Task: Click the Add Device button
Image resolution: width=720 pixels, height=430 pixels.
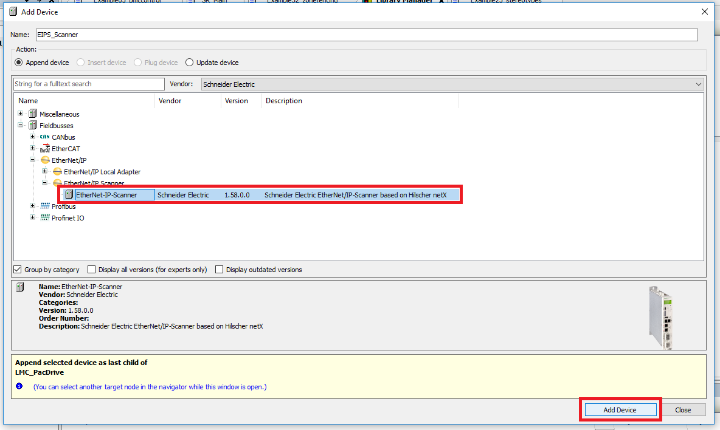Action: (x=620, y=410)
